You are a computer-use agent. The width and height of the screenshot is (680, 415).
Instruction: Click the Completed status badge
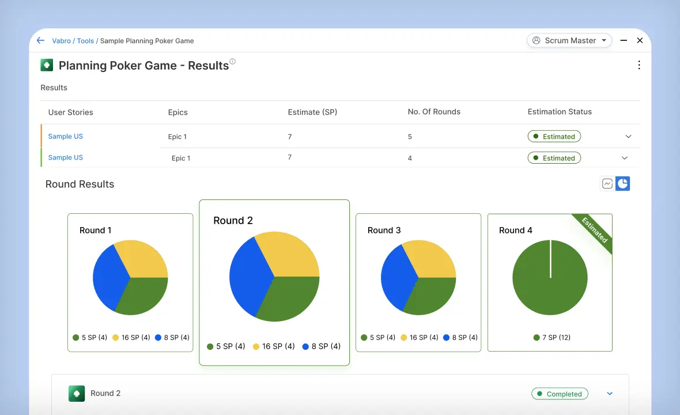coord(560,394)
